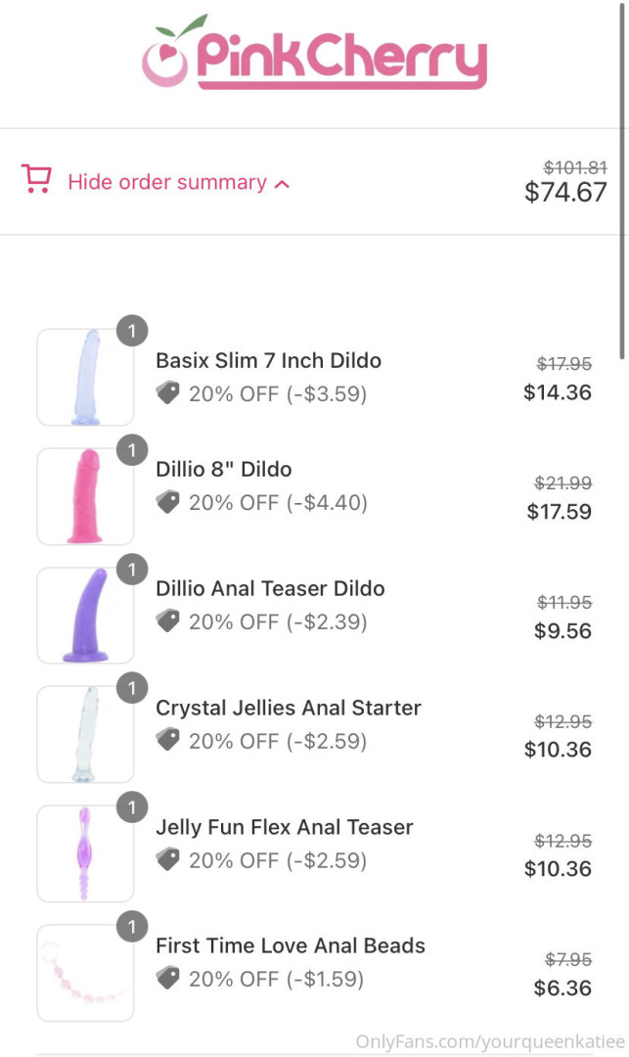Open the pink Dillio 8" product thumbnail

[x=85, y=496]
